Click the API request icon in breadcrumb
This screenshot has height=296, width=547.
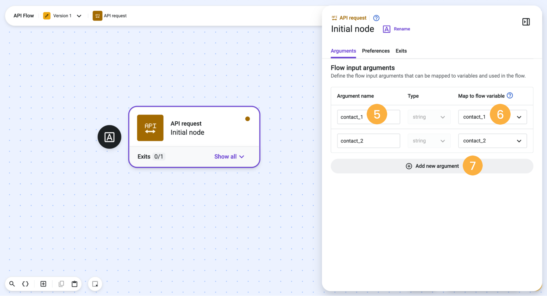pyautogui.click(x=97, y=16)
